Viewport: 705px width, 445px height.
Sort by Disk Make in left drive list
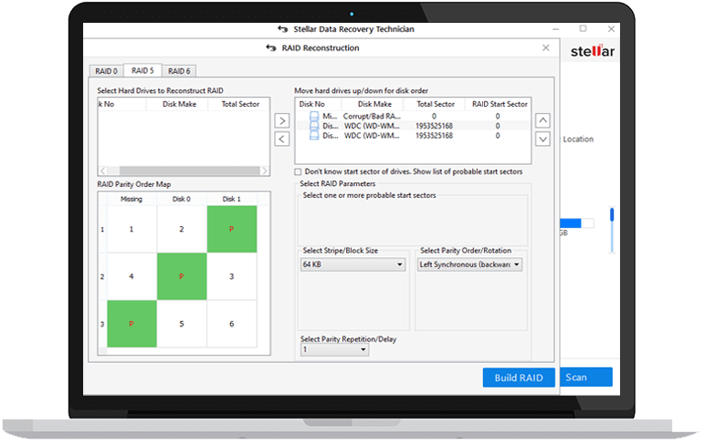click(x=179, y=104)
